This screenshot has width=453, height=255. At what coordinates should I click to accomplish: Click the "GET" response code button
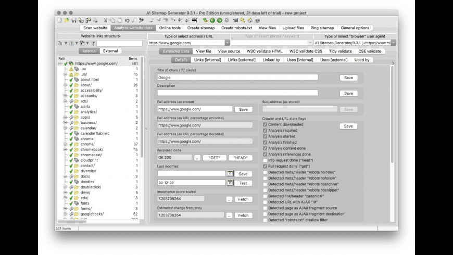(x=215, y=158)
